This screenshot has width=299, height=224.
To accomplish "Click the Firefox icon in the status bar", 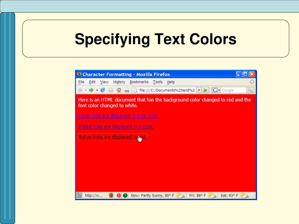I will 111,195.
